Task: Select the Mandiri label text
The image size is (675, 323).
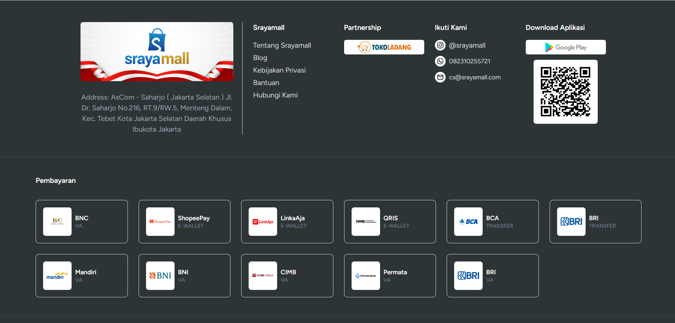Action: click(x=85, y=272)
